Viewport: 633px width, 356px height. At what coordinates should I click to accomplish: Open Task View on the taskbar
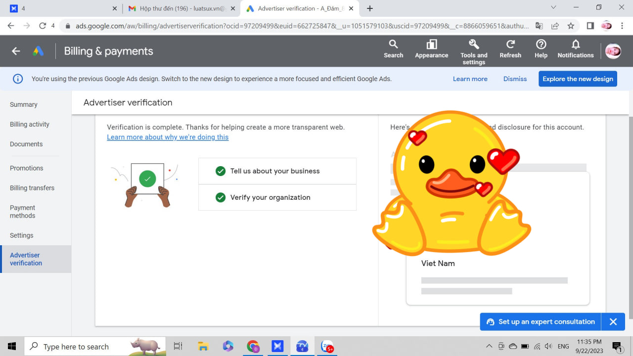[x=178, y=346]
